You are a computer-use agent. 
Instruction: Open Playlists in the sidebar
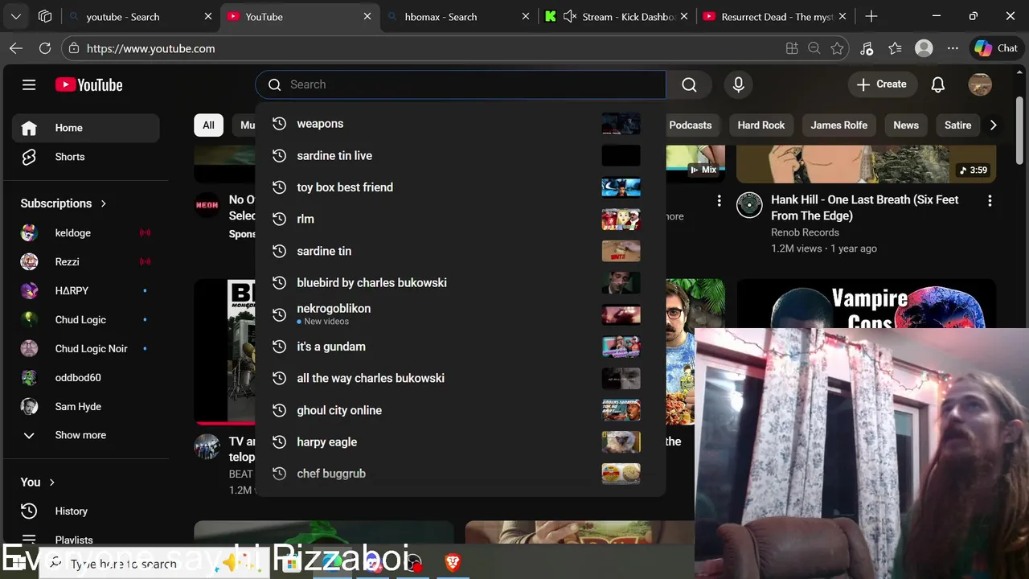[85, 540]
